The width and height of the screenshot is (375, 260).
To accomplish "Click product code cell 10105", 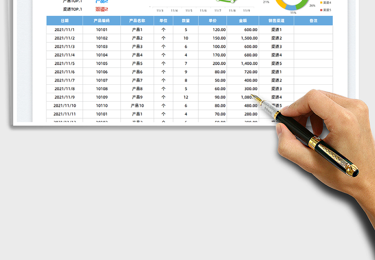I will (102, 63).
